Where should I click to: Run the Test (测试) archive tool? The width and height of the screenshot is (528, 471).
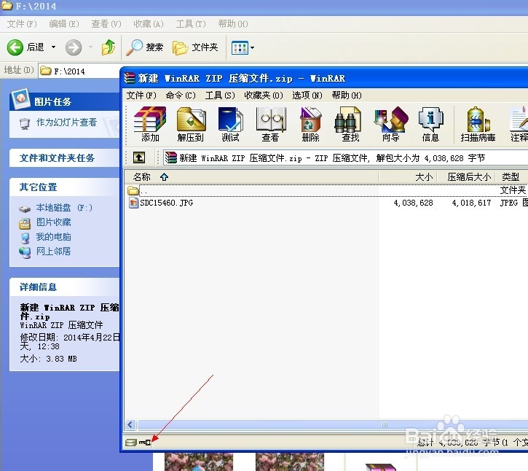(x=231, y=124)
